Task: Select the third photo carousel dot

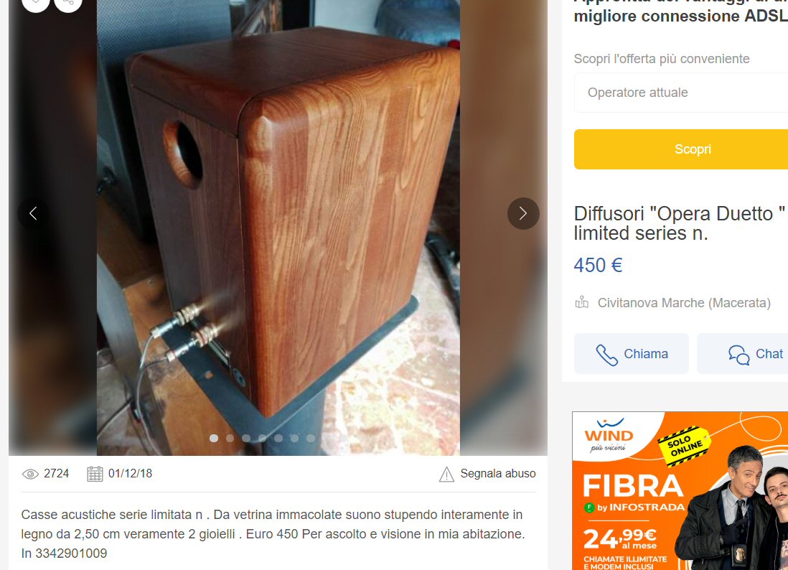Action: (245, 439)
